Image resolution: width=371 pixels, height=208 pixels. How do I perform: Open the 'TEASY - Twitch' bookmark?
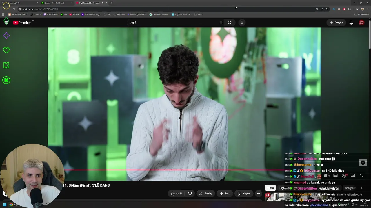51,14
